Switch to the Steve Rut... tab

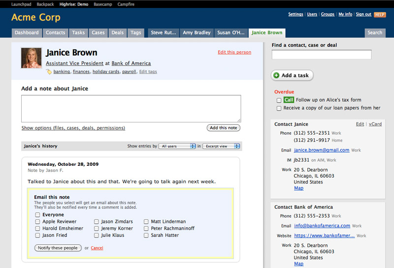[x=164, y=33]
